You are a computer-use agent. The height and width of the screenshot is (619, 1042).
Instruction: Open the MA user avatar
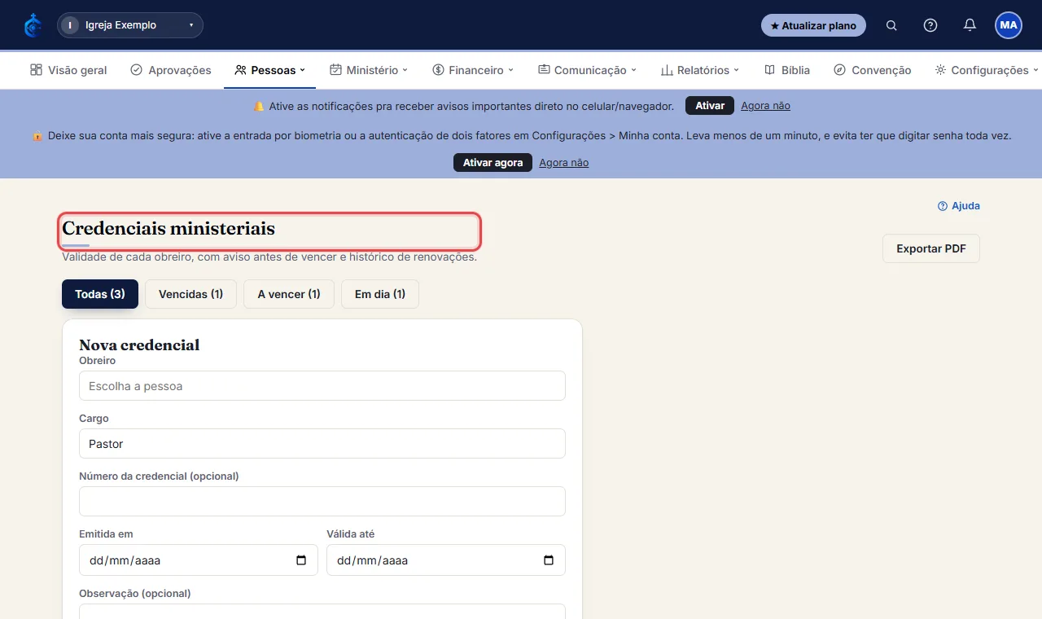click(1009, 25)
